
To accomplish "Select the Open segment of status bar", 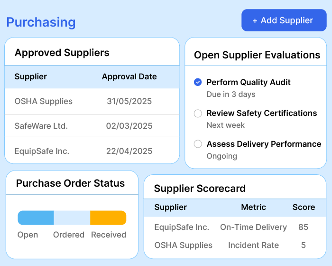I will coord(36,218).
